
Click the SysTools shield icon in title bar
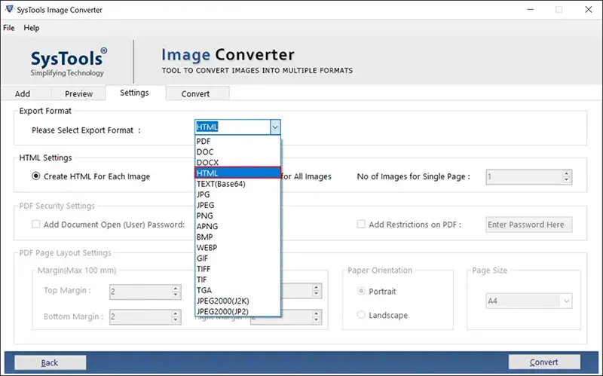pos(9,9)
